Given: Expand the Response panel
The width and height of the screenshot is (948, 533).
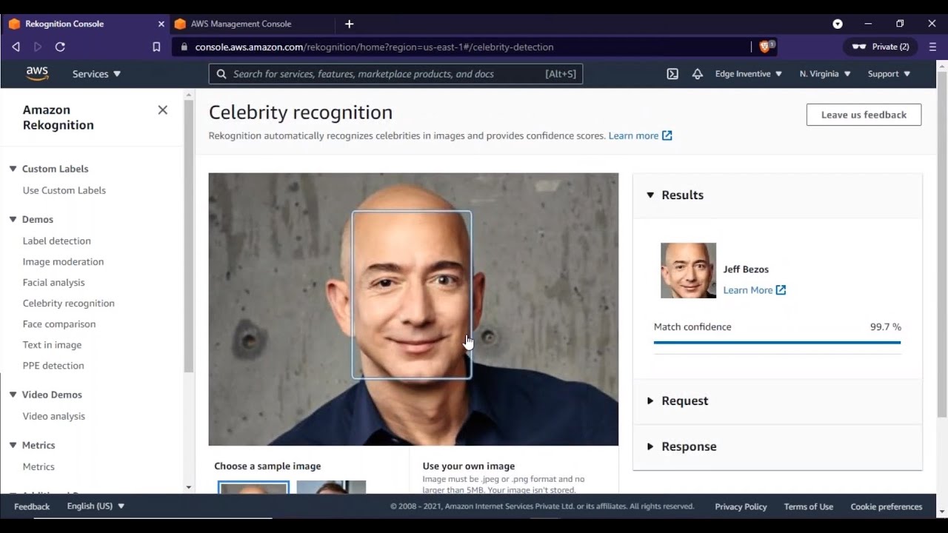Looking at the screenshot, I should [x=650, y=446].
